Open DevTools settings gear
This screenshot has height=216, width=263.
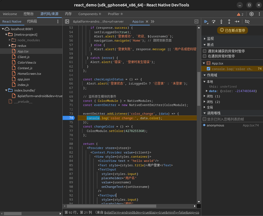[252, 14]
